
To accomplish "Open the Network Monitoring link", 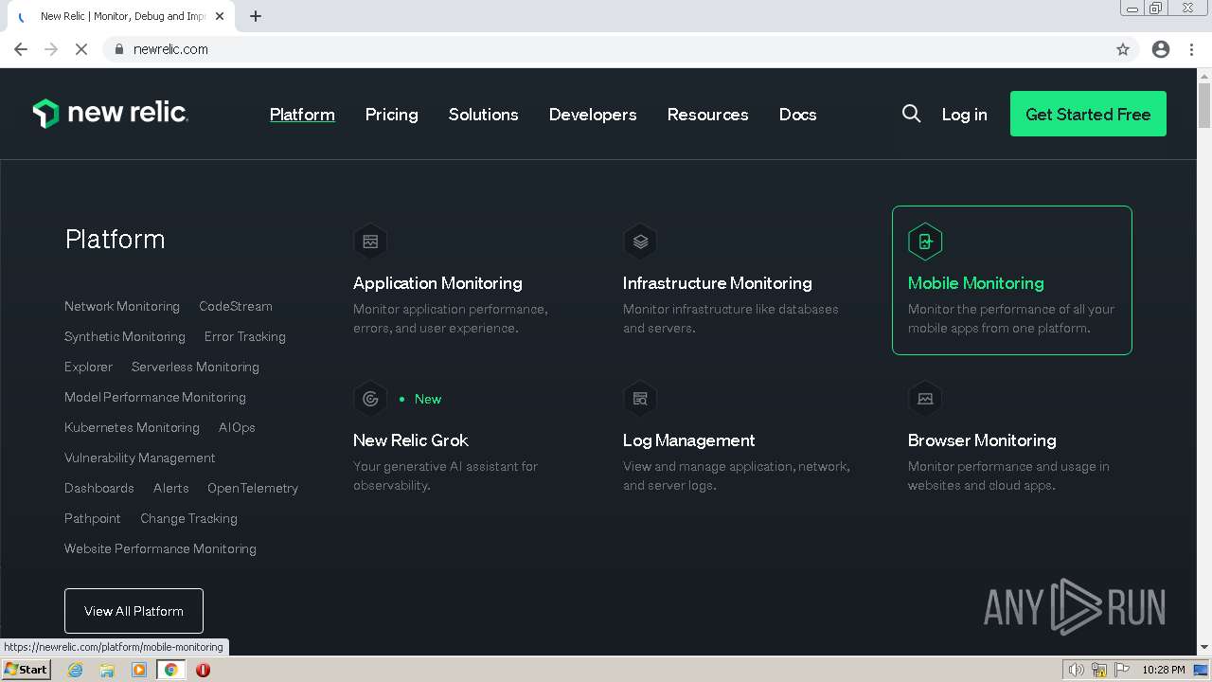I will pos(122,306).
